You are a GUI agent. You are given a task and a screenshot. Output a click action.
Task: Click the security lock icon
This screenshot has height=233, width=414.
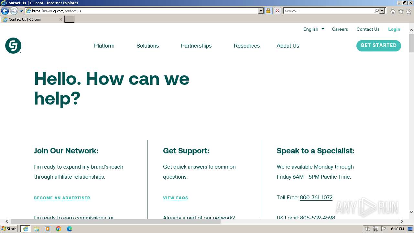click(268, 11)
